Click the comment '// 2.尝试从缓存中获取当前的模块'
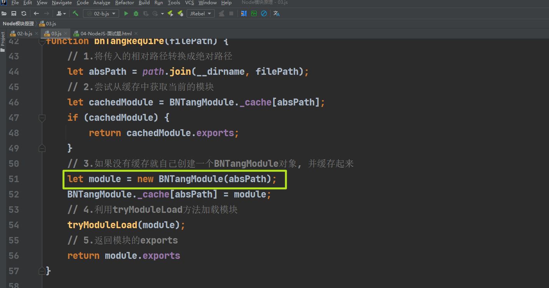 [140, 87]
